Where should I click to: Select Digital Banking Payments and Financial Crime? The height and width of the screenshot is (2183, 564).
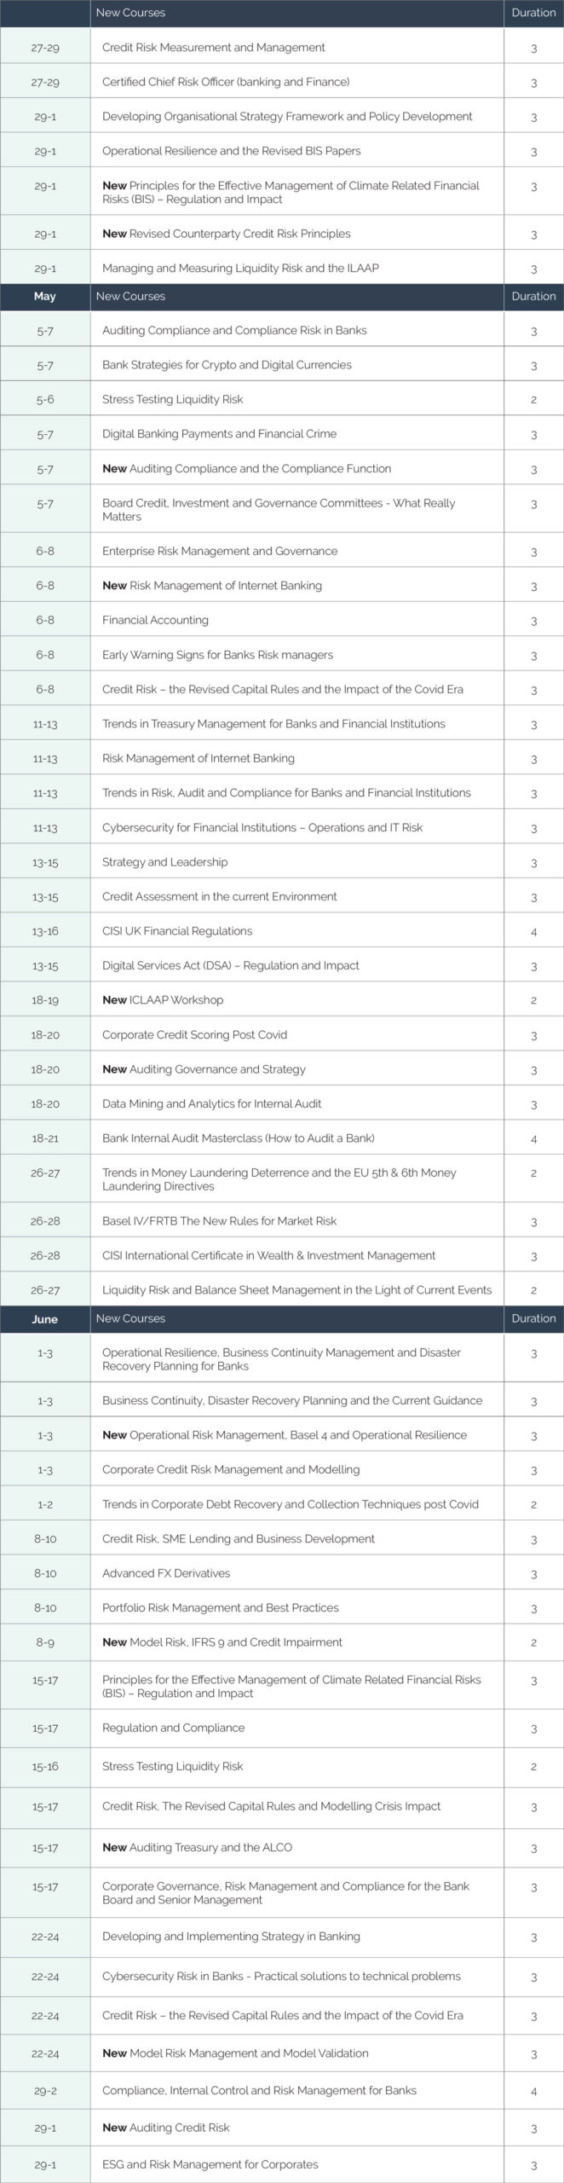pyautogui.click(x=219, y=434)
